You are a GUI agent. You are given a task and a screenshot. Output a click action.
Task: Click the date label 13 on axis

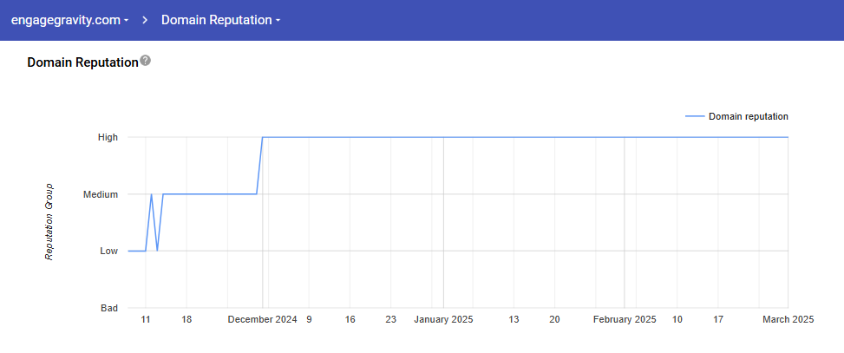pyautogui.click(x=514, y=319)
